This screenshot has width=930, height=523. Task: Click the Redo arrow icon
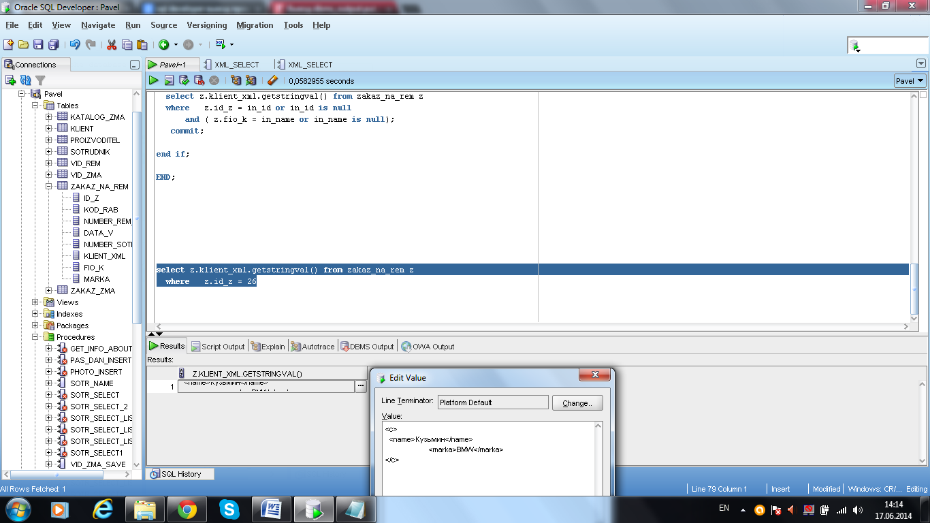91,44
